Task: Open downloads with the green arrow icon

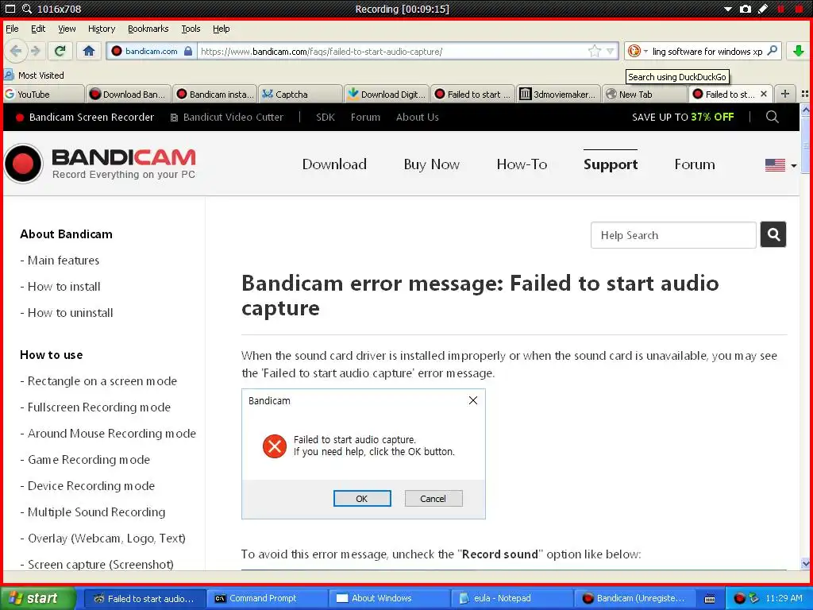Action: [799, 51]
